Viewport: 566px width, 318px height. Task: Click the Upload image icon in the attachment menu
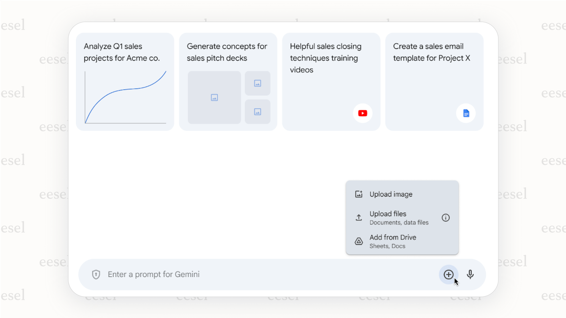358,194
